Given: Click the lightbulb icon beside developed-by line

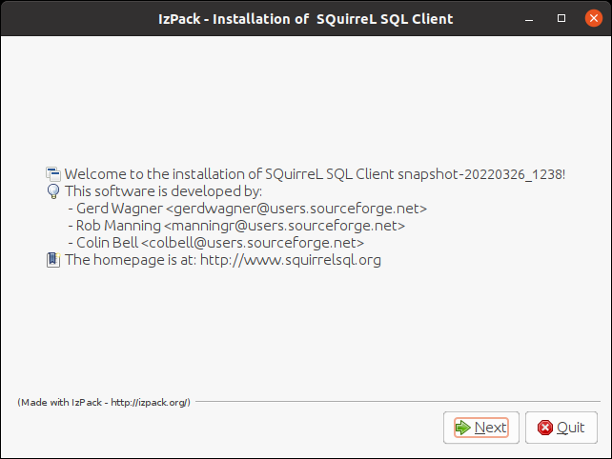Looking at the screenshot, I should (53, 191).
